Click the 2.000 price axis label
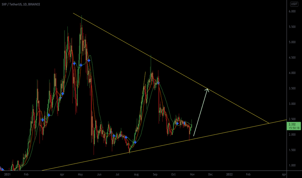This screenshot has width=302, height=178. 292,135
